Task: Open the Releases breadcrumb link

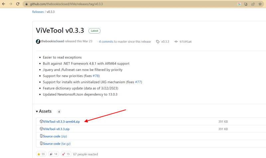Action: 38,12
